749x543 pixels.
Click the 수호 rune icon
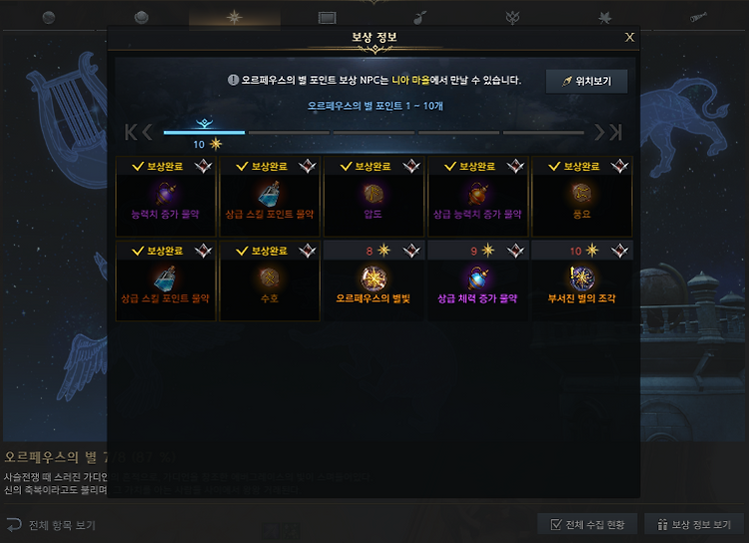pos(270,277)
